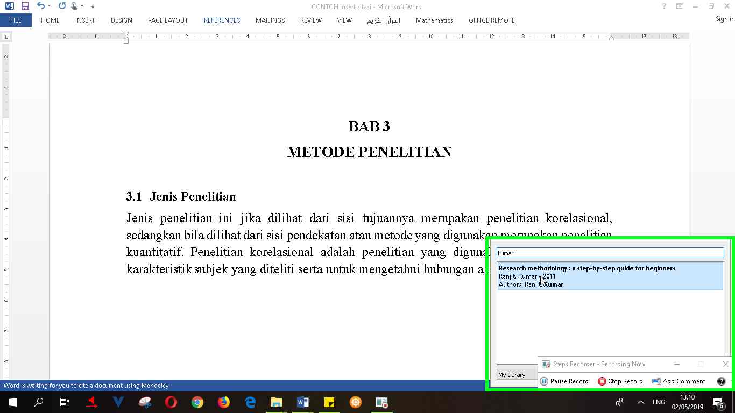
Task: Open File Explorer from the taskbar
Action: 276,402
